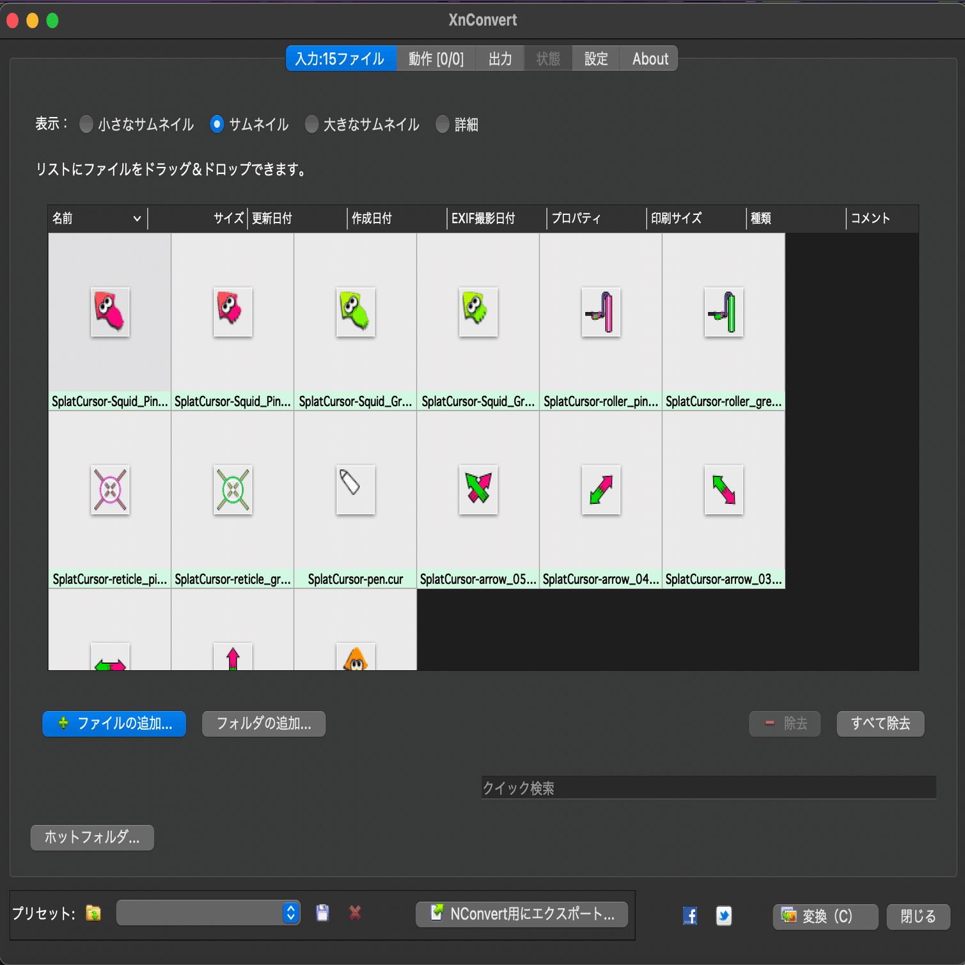Sort by 種類 column header
Screen dimensions: 965x965
[x=796, y=219]
